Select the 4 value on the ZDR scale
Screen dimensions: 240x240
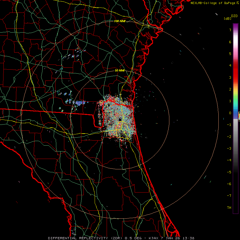[x=230, y=66]
